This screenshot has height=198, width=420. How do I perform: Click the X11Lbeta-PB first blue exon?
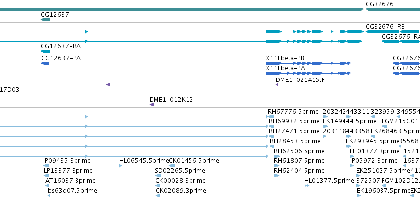click(274, 63)
